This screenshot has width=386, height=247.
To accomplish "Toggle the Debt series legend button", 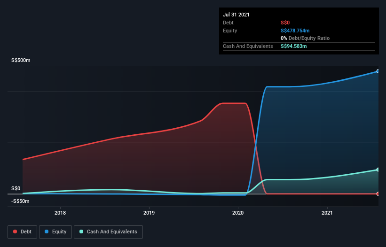I will pos(22,232).
